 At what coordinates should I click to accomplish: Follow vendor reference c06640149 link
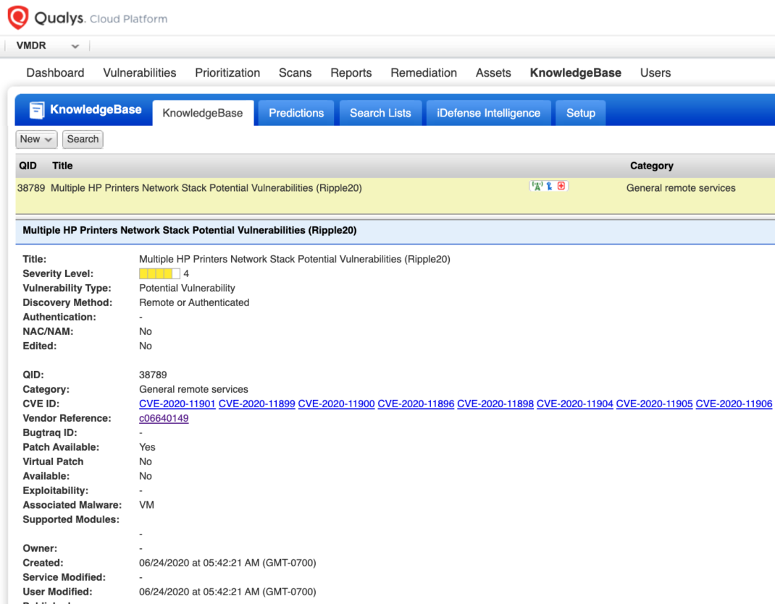tap(164, 418)
